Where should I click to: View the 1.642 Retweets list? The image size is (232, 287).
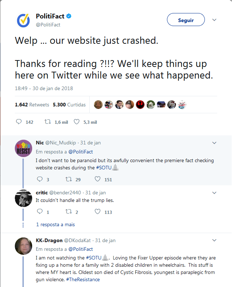pos(32,105)
